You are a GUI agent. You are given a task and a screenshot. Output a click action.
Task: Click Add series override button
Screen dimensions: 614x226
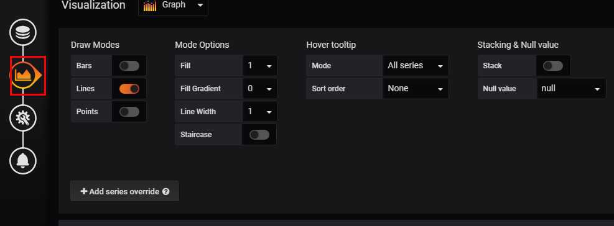coord(124,191)
